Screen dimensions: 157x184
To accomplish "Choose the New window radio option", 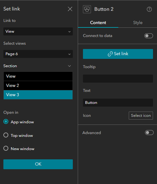I will [x=6, y=148].
